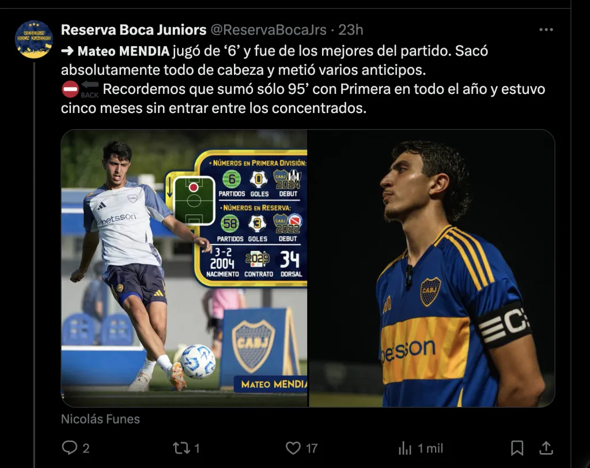Screen dimensions: 590x468
Task: Click the 17 likes count
Action: point(312,448)
